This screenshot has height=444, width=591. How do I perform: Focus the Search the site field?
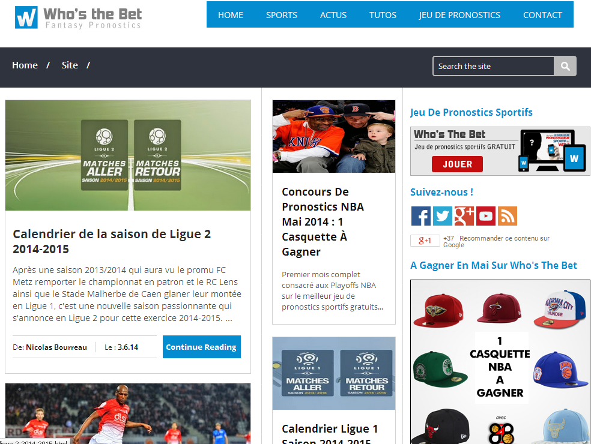point(493,66)
